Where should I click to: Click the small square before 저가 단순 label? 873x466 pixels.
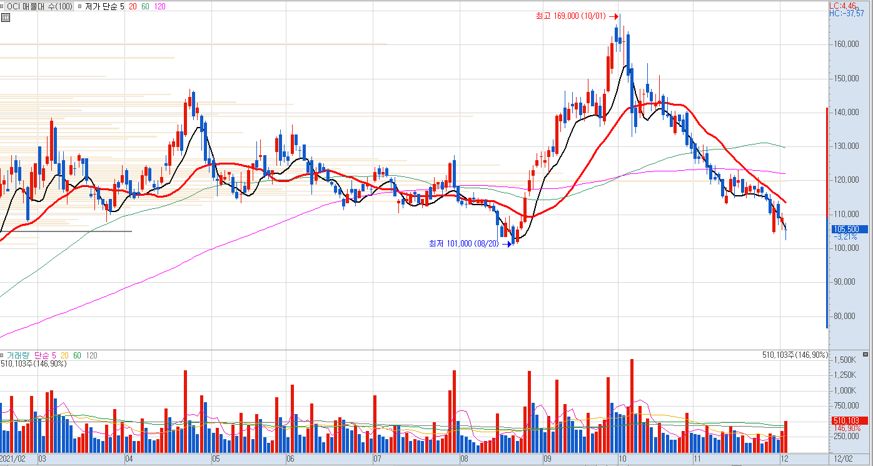79,6
